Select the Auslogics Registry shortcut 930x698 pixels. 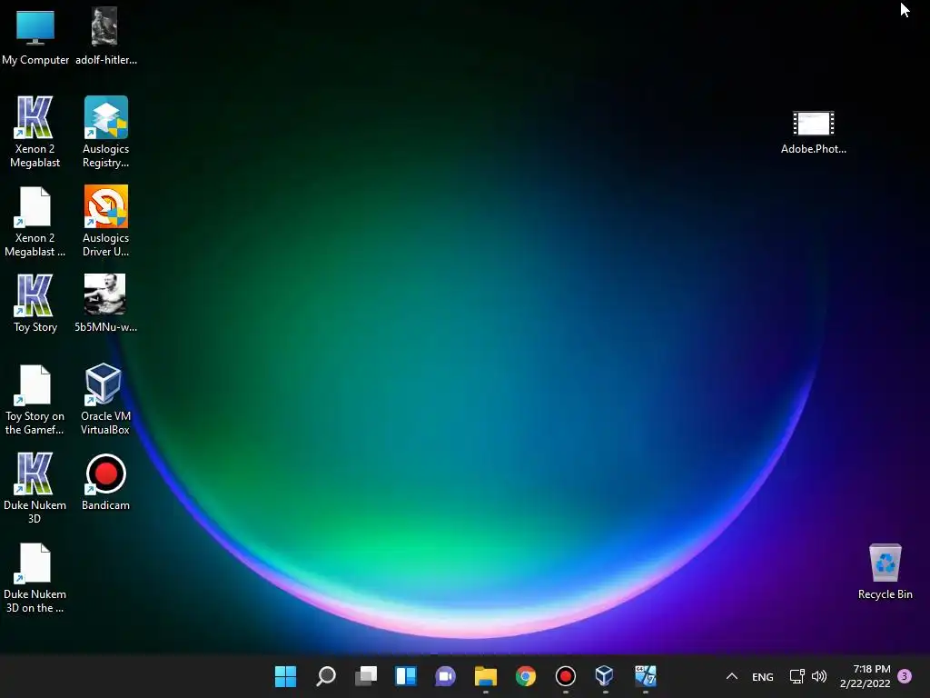pyautogui.click(x=105, y=133)
